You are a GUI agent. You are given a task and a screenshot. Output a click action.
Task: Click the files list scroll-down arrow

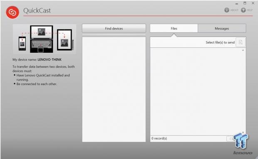click(243, 132)
